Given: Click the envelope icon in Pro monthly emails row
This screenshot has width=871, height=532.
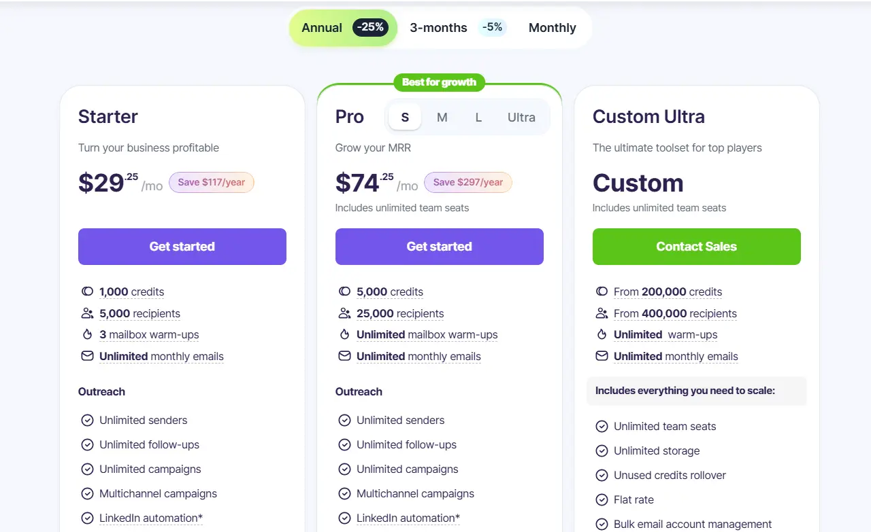Looking at the screenshot, I should click(344, 356).
